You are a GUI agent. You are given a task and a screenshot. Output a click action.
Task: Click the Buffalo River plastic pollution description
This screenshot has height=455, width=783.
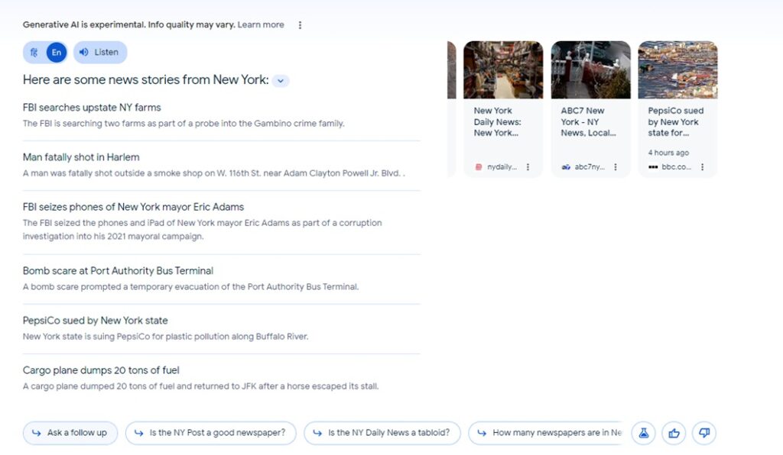pos(165,337)
